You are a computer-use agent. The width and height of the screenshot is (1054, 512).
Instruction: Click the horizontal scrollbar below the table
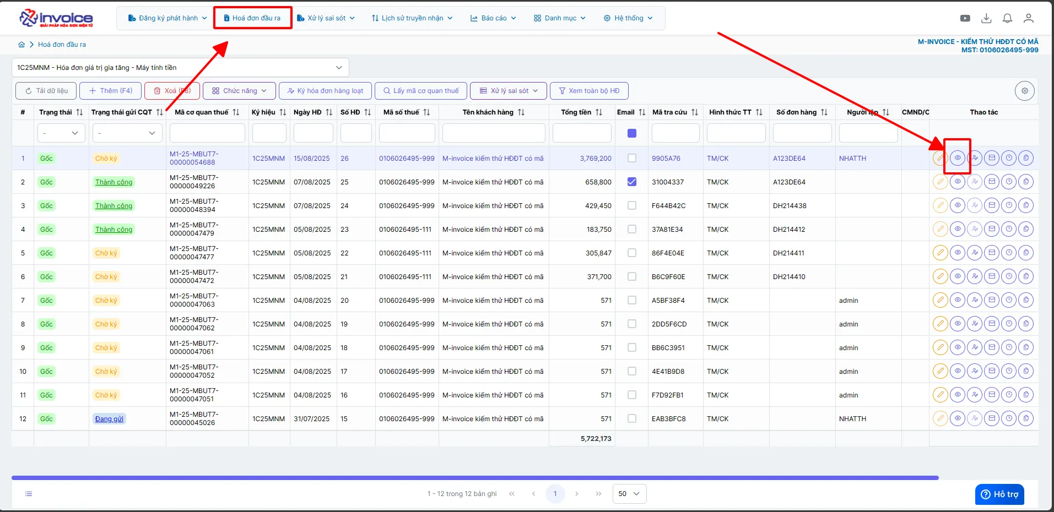(x=475, y=478)
